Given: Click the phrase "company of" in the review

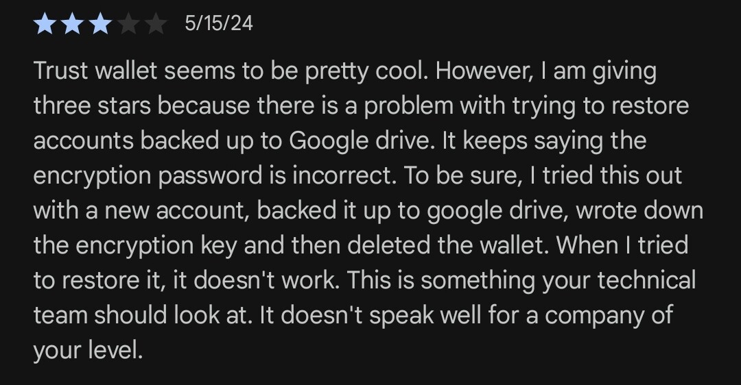Looking at the screenshot, I should (x=609, y=315).
